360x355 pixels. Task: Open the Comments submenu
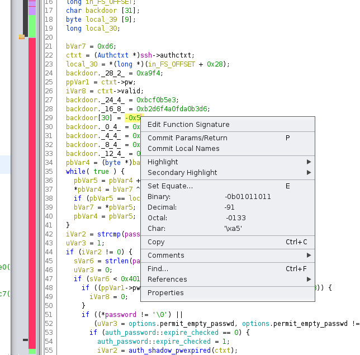point(165,255)
